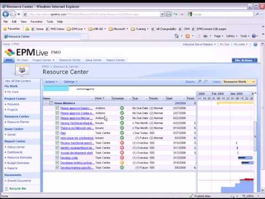Screen dimensions: 265x199
Task: Open the File menu
Action: coord(6,22)
